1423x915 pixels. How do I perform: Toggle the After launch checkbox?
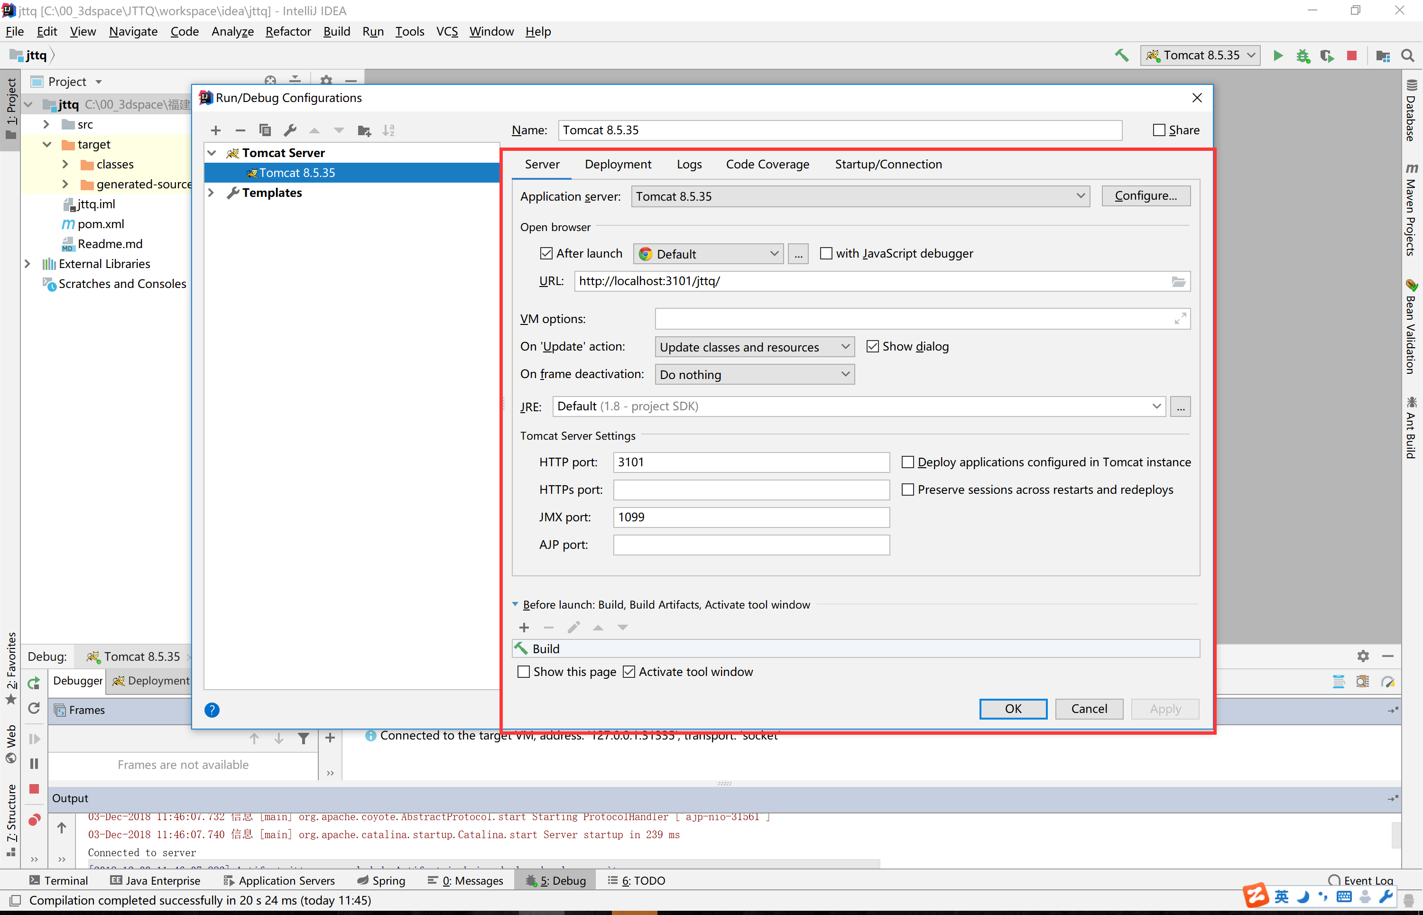(546, 254)
